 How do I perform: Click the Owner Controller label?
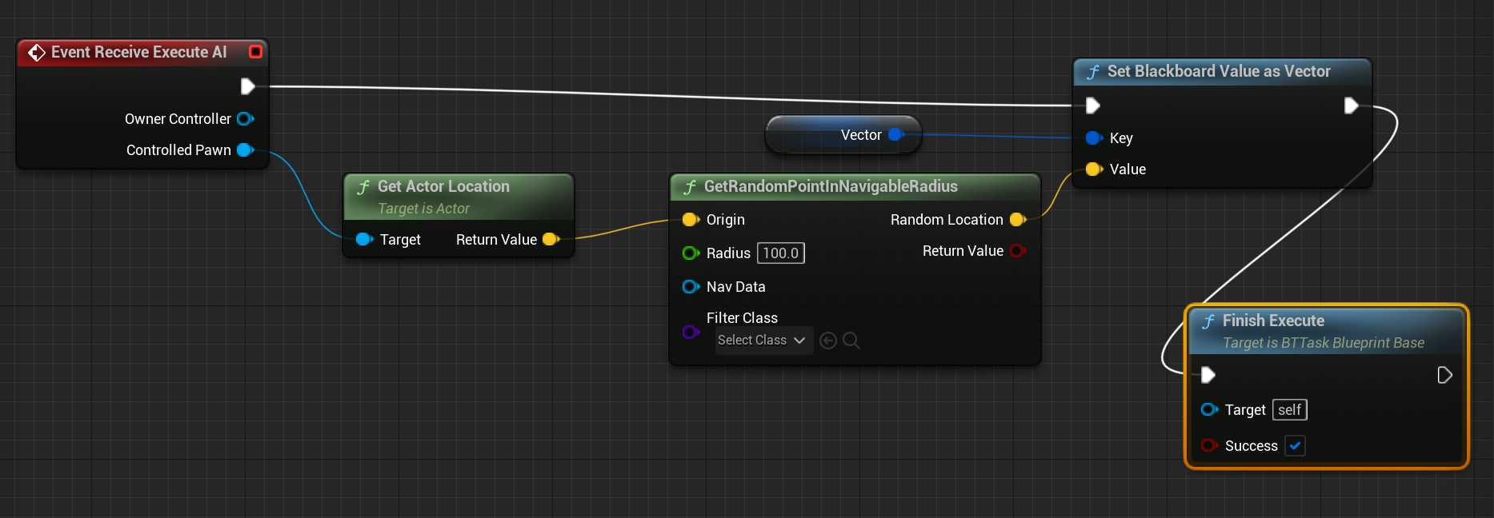tap(178, 118)
